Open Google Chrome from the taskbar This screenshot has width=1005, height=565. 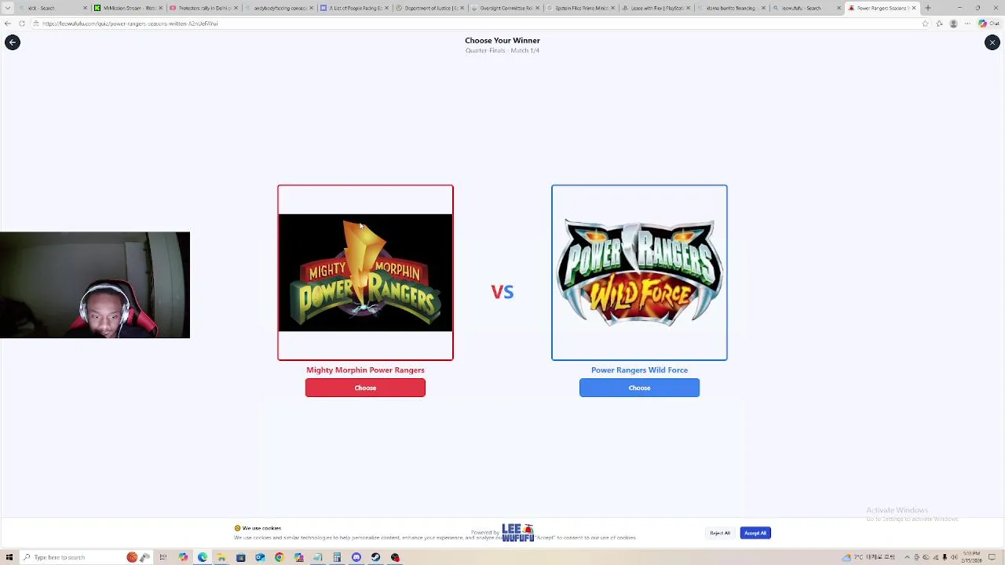click(279, 557)
